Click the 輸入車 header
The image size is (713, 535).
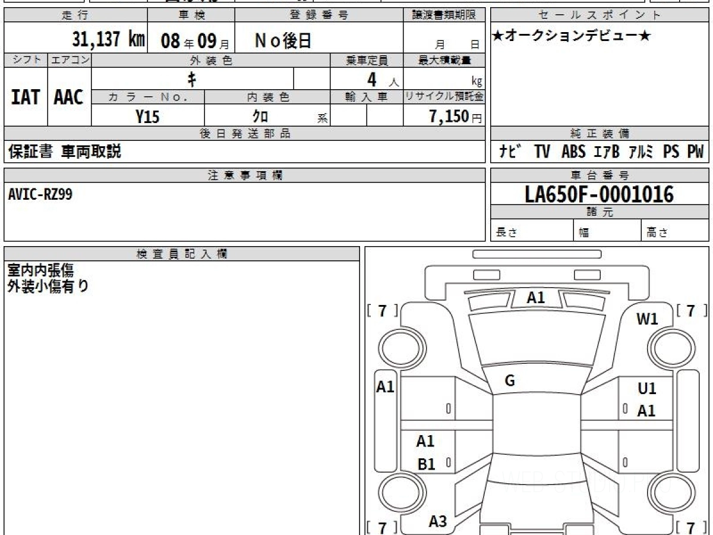(x=367, y=97)
